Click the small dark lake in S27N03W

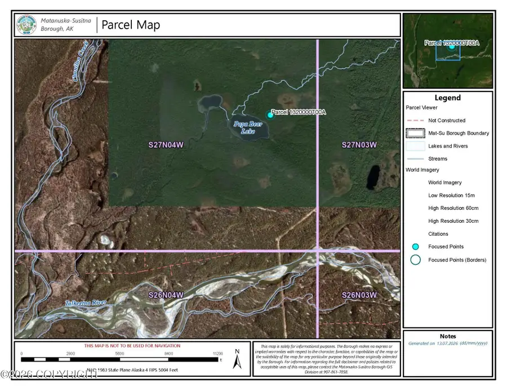(x=373, y=178)
